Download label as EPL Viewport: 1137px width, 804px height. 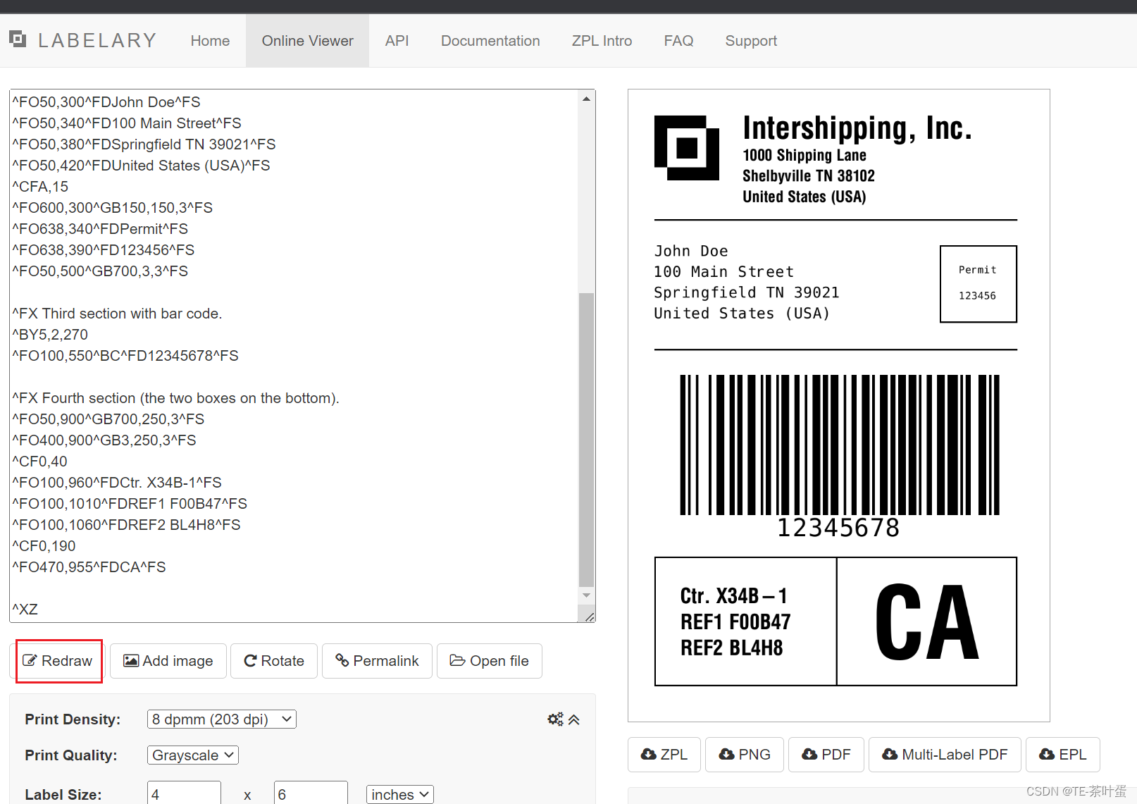tap(1063, 755)
